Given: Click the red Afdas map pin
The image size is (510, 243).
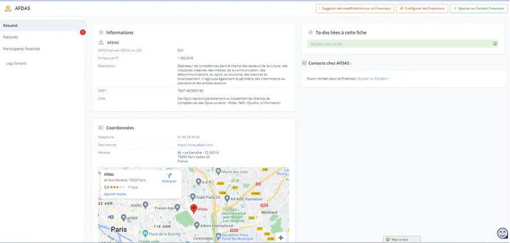Looking at the screenshot, I should (194, 209).
